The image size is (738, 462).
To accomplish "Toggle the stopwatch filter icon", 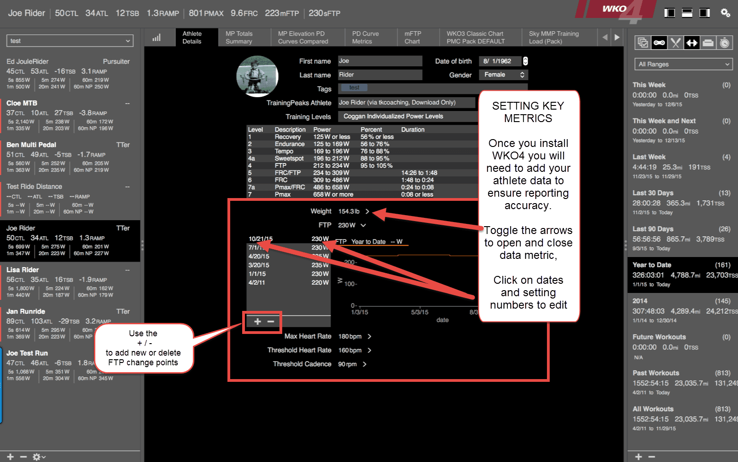I will (724, 43).
